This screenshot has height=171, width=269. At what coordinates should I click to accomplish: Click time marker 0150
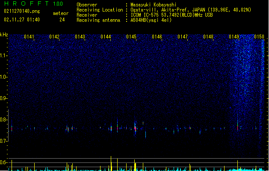pyautogui.click(x=259, y=37)
